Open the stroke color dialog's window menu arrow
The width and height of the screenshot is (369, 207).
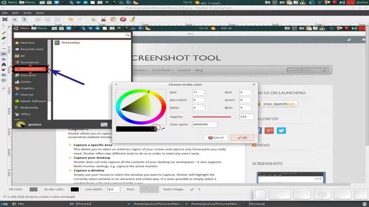click(x=116, y=85)
